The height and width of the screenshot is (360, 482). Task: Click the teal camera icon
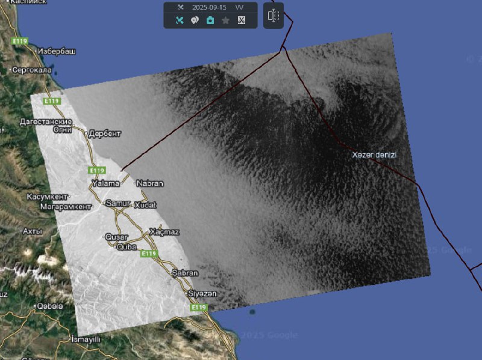point(210,20)
